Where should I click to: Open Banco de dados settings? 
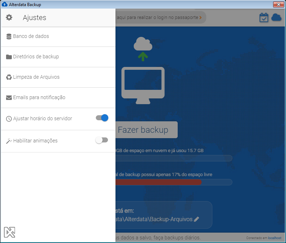point(58,37)
